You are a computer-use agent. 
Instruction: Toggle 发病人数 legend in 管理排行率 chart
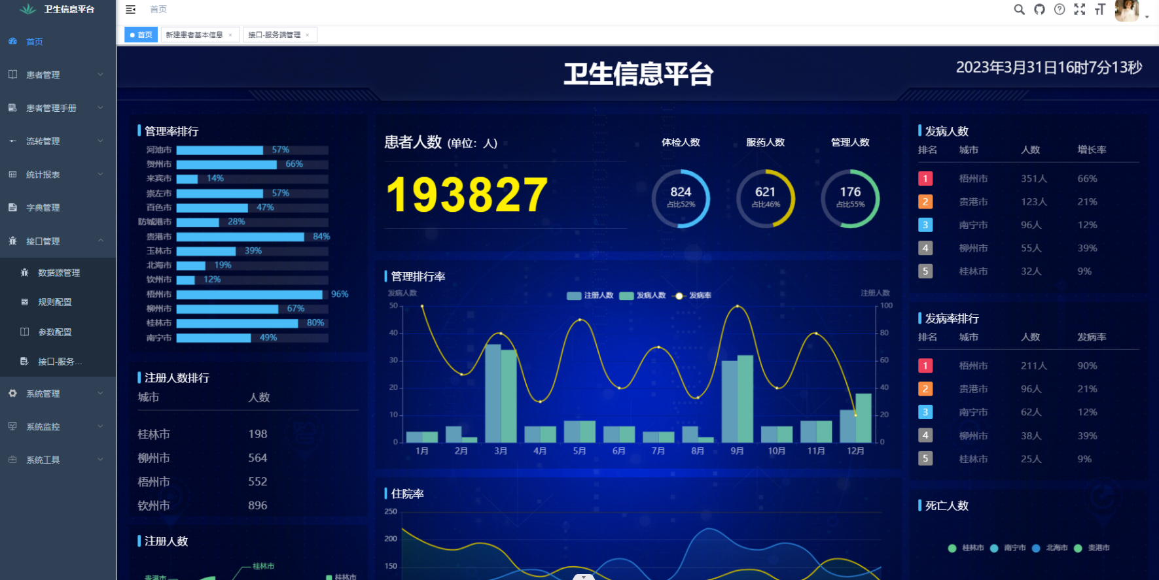pos(642,296)
